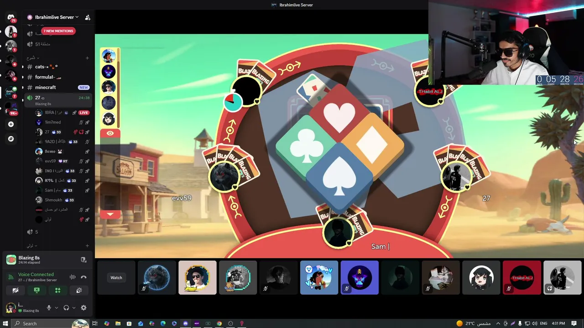Show hidden system tray icons chevron
584x328 pixels.
point(498,323)
